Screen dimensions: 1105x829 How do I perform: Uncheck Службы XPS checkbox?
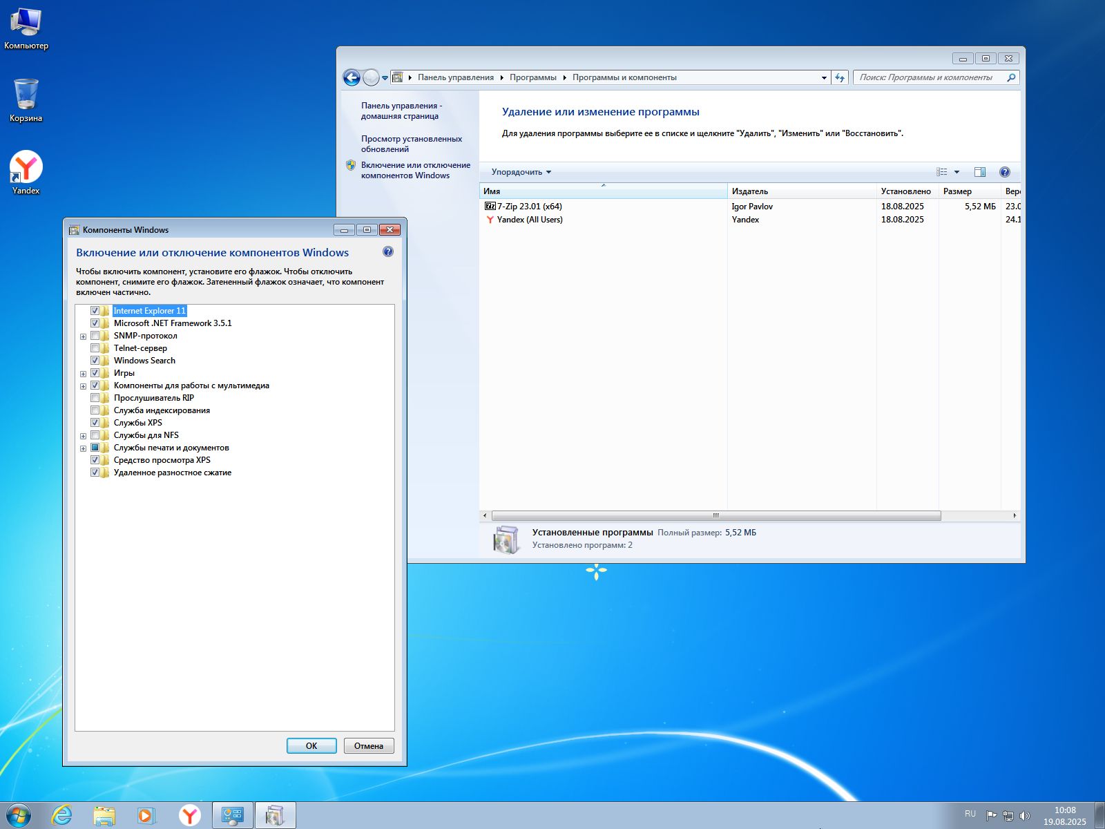coord(95,423)
